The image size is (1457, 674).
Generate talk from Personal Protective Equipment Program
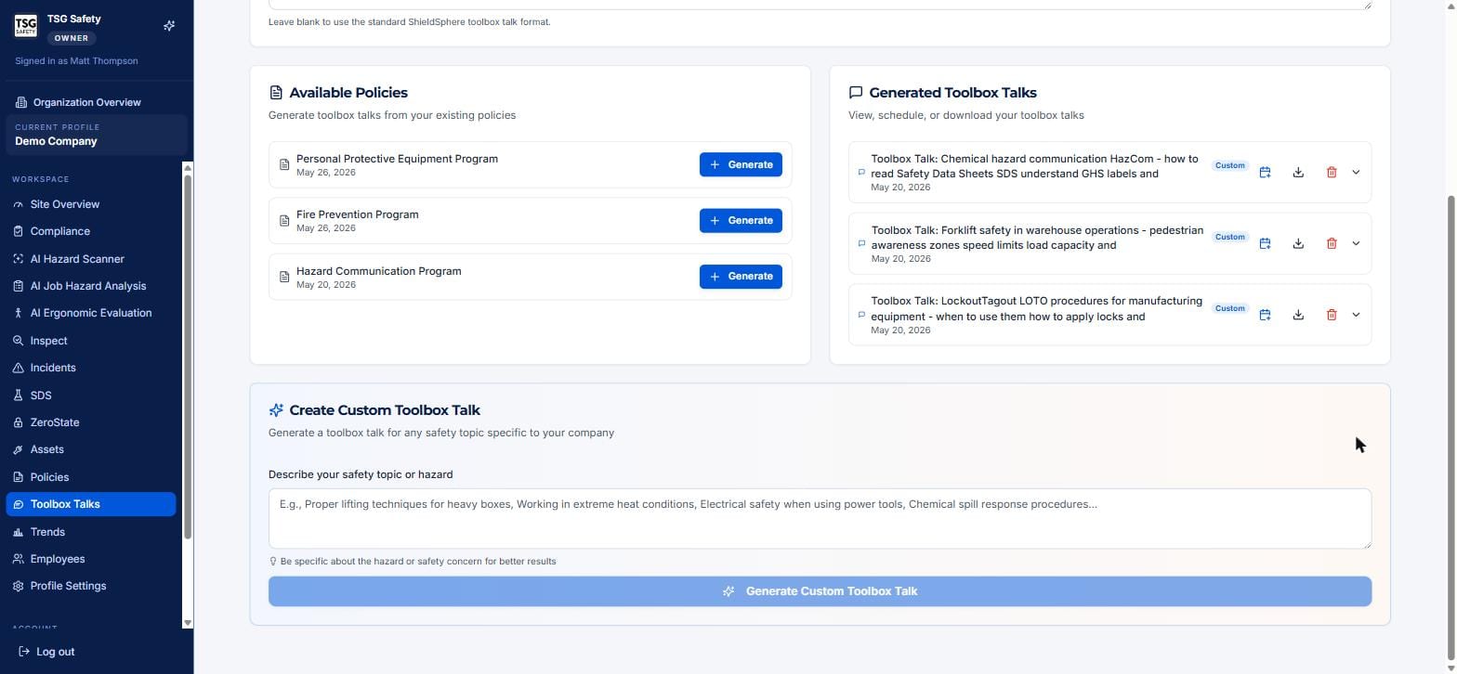coord(741,165)
